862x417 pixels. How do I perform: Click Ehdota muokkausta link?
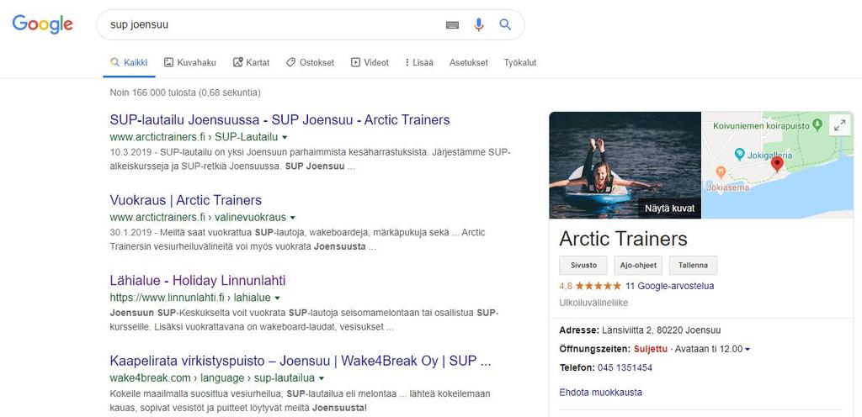tap(600, 393)
